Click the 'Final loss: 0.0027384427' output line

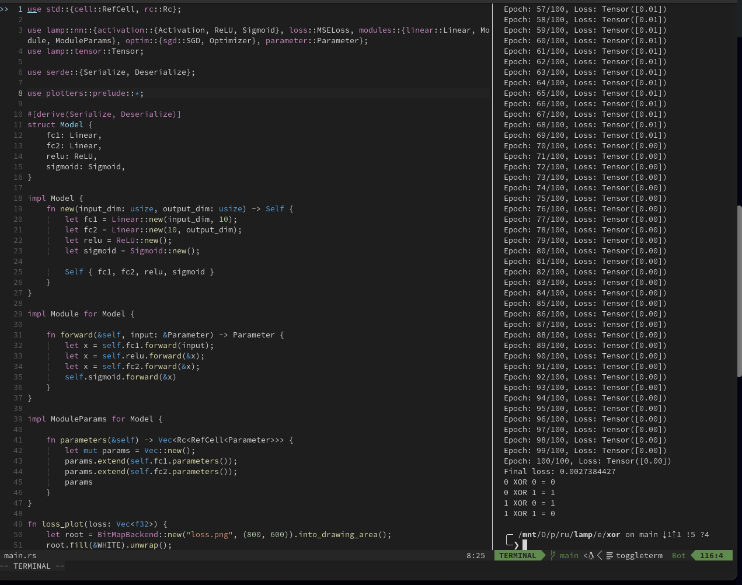pyautogui.click(x=560, y=471)
